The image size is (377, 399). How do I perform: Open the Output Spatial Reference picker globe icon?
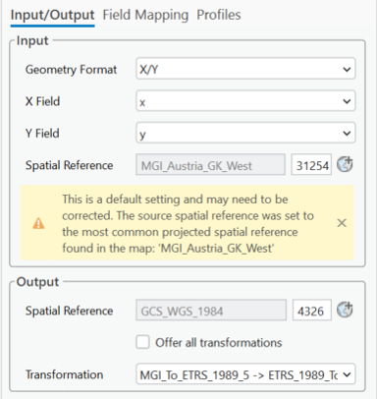pos(345,310)
